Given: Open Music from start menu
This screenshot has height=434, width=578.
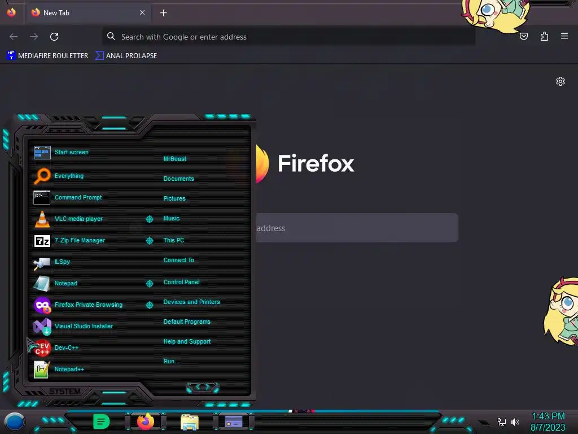Looking at the screenshot, I should (x=172, y=219).
